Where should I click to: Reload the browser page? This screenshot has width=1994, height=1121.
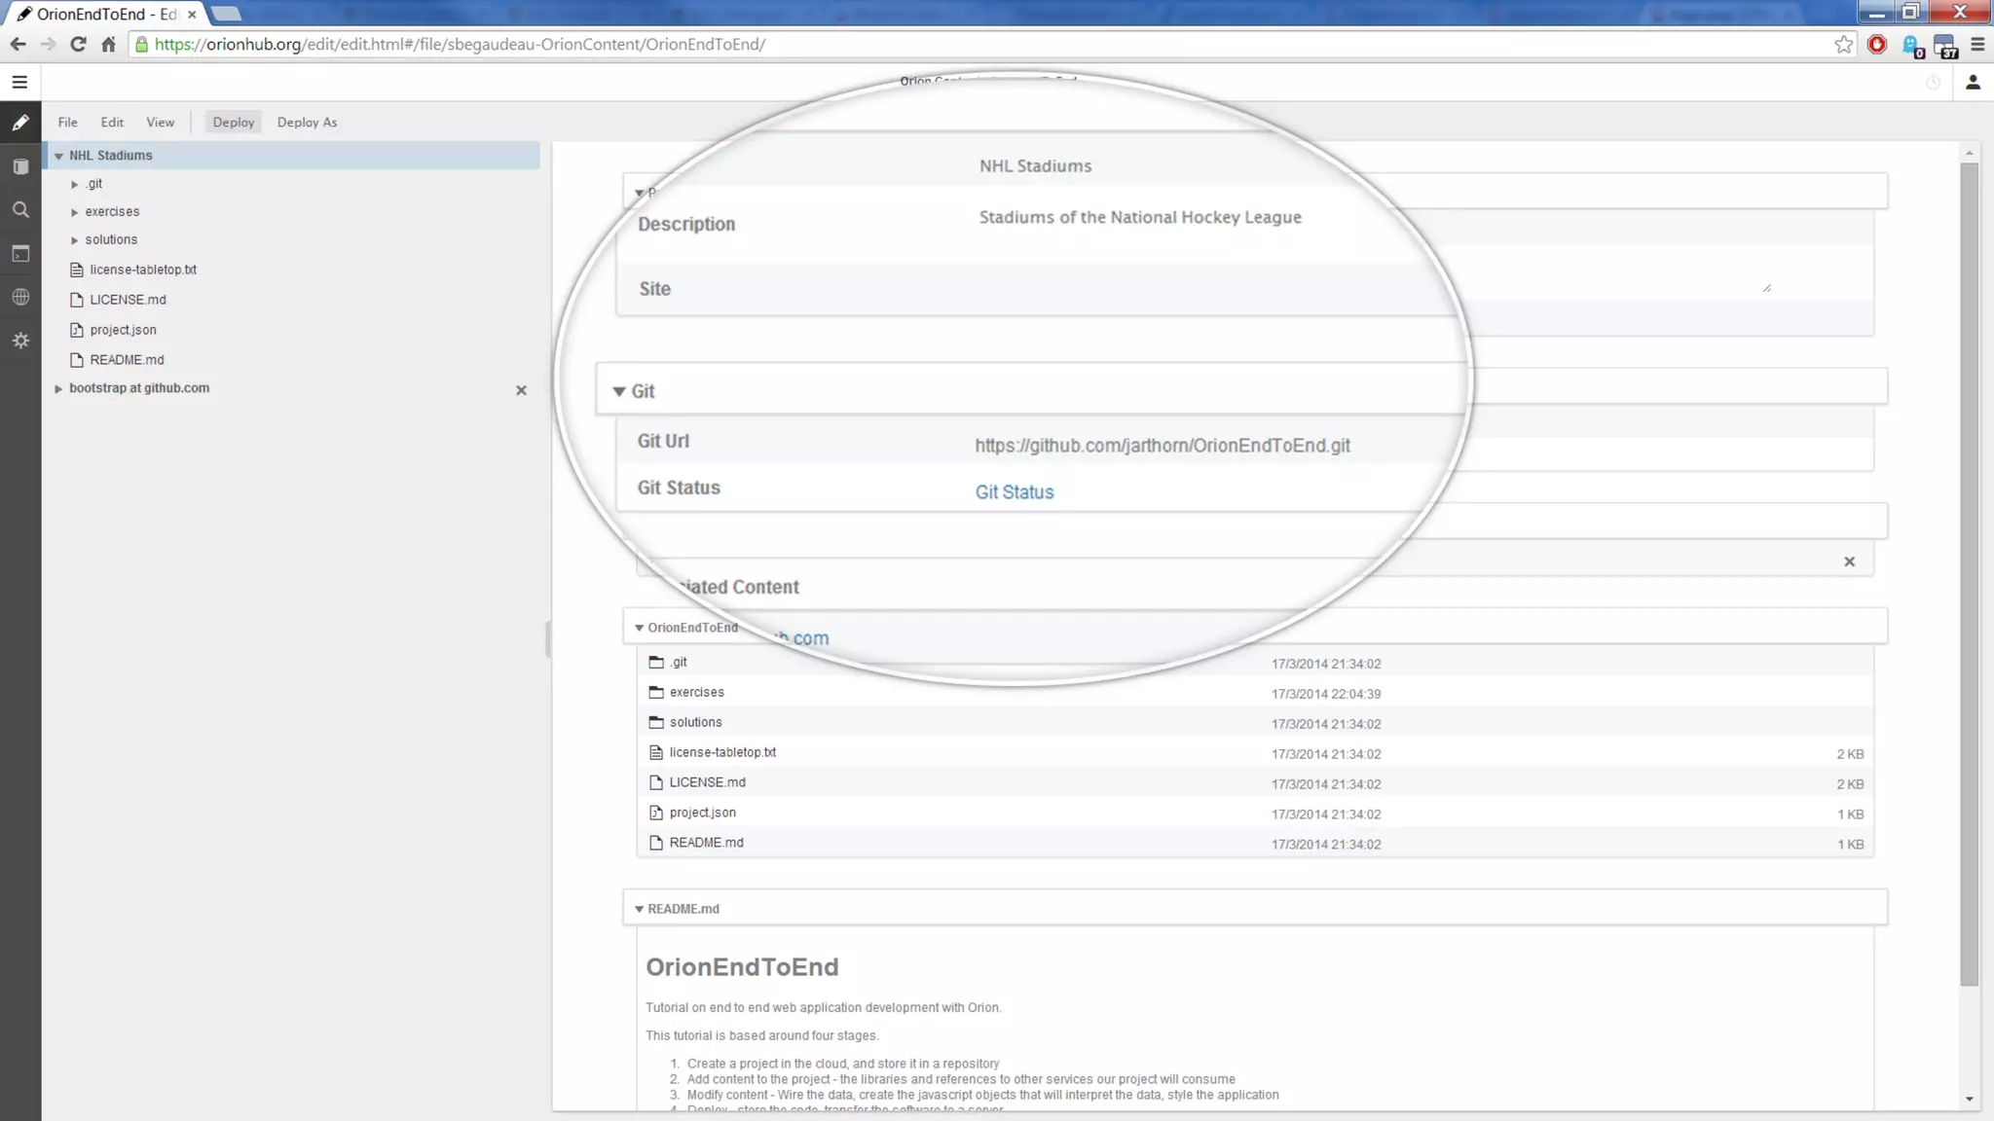pyautogui.click(x=78, y=45)
